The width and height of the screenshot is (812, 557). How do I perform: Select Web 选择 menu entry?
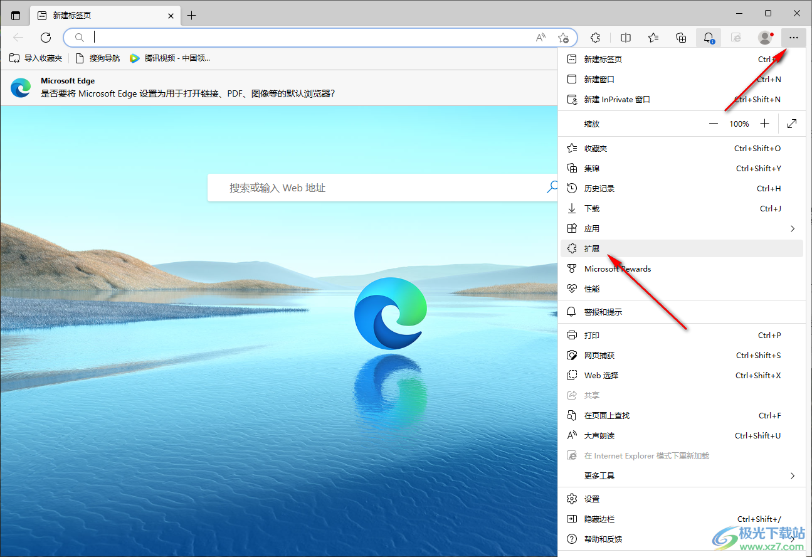(x=682, y=375)
